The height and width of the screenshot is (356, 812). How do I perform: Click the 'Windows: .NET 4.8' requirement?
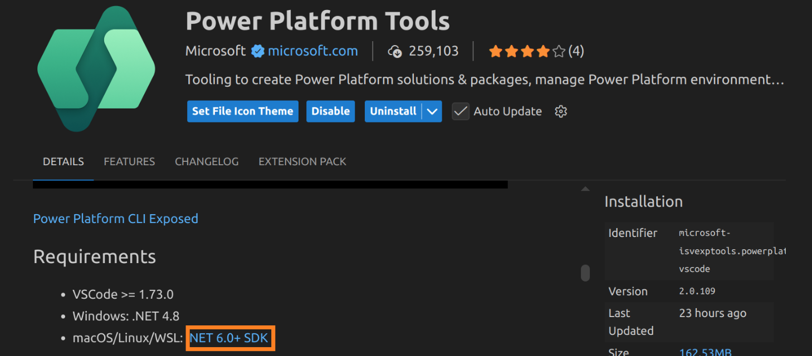point(126,317)
